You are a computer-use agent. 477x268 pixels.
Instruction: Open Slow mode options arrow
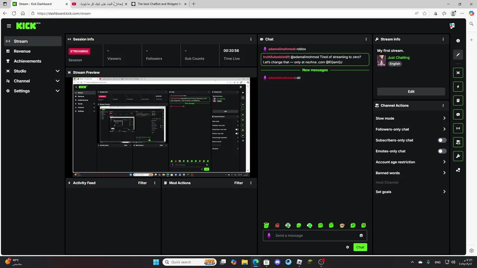[x=444, y=118]
